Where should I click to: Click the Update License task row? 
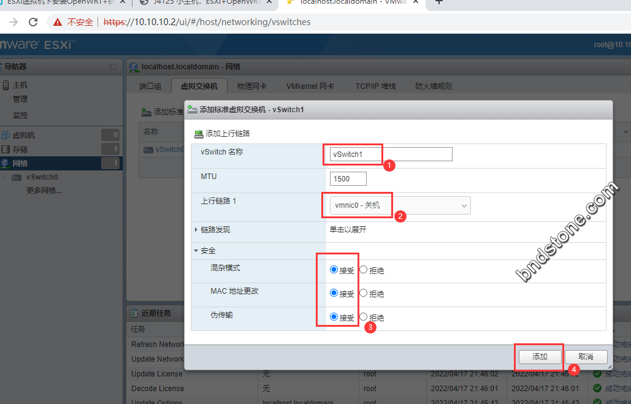pyautogui.click(x=378, y=374)
